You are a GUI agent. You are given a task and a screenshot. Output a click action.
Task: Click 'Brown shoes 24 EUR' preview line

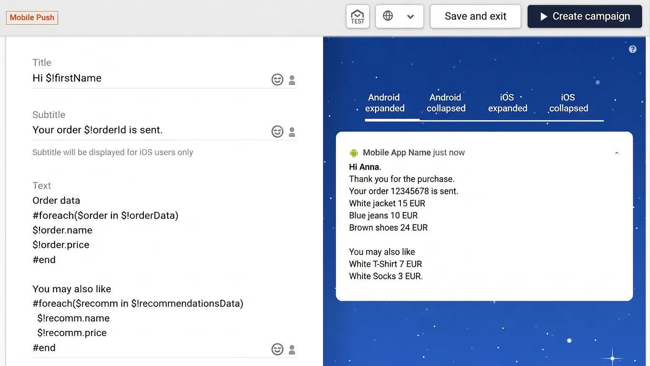point(389,228)
